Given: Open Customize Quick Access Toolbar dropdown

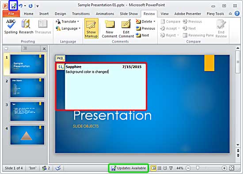Looking at the screenshot, I should pyautogui.click(x=38, y=6).
